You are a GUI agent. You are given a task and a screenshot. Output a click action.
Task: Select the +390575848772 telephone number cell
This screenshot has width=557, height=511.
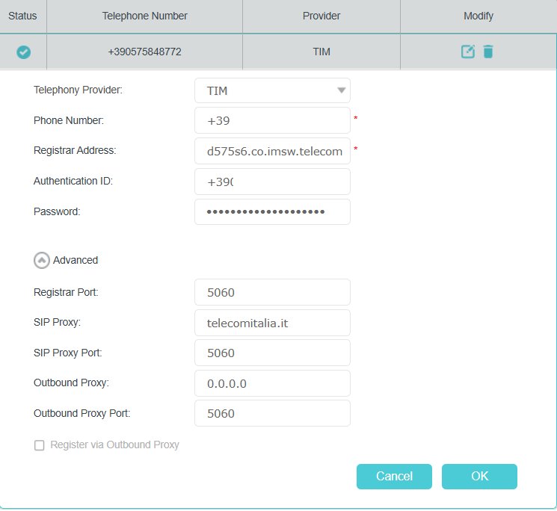pyautogui.click(x=144, y=52)
